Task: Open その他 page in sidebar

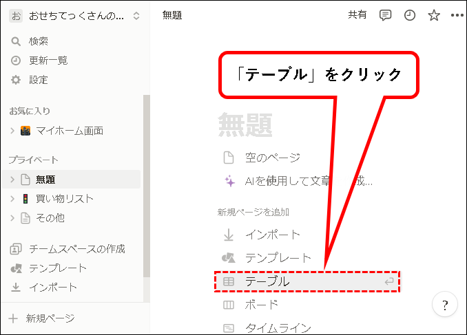Action: tap(50, 218)
